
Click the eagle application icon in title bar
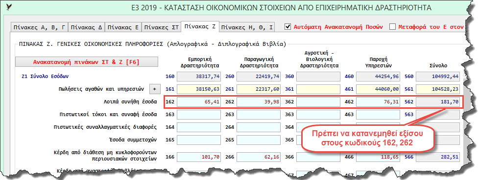9,7
